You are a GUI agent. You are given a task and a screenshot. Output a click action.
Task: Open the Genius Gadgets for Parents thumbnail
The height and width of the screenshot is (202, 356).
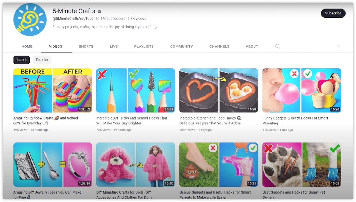219,165
